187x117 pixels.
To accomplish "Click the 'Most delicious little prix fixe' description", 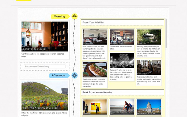I will pyautogui.click(x=94, y=52).
